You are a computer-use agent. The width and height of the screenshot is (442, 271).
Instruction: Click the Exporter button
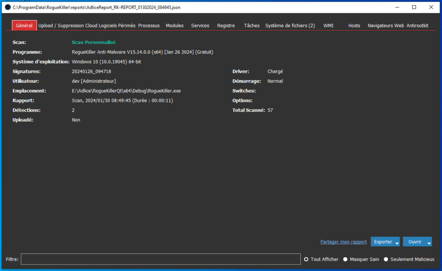[x=382, y=242]
